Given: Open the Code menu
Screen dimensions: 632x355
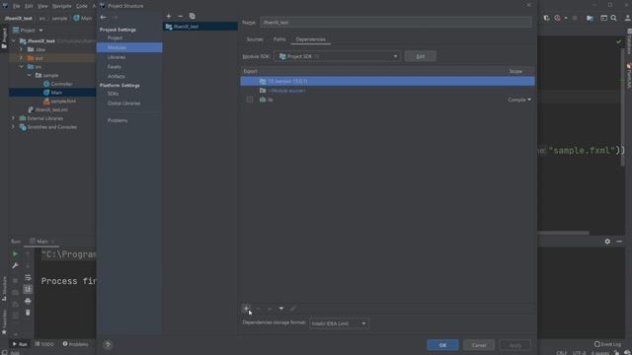Looking at the screenshot, I should [x=82, y=6].
